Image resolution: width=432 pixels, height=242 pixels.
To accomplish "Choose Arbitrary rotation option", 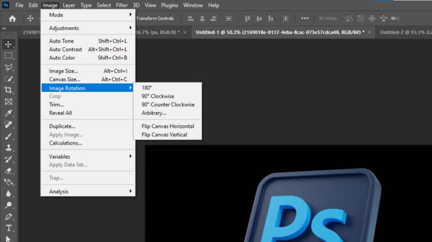I will click(x=167, y=113).
